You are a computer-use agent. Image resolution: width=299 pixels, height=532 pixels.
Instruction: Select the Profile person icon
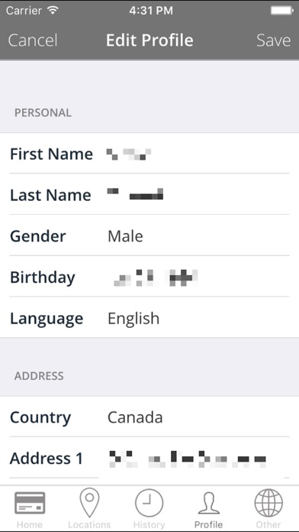click(x=208, y=503)
